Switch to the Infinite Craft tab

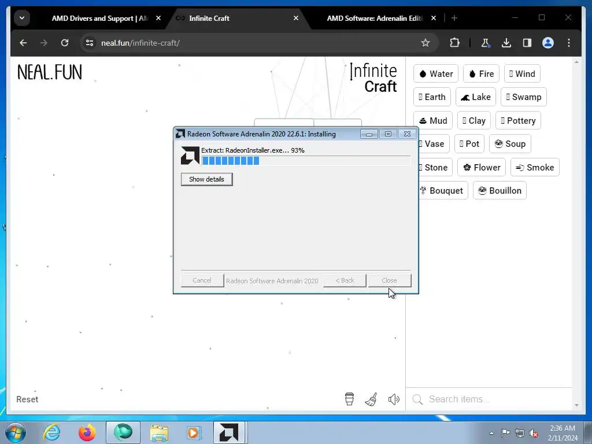(x=234, y=18)
